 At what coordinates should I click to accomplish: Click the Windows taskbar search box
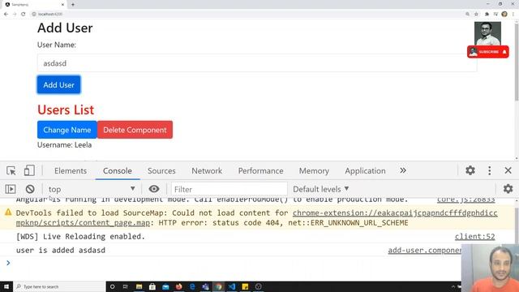pos(59,286)
